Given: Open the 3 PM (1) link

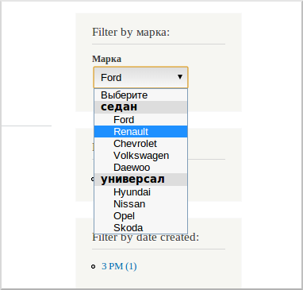Looking at the screenshot, I should 119,266.
